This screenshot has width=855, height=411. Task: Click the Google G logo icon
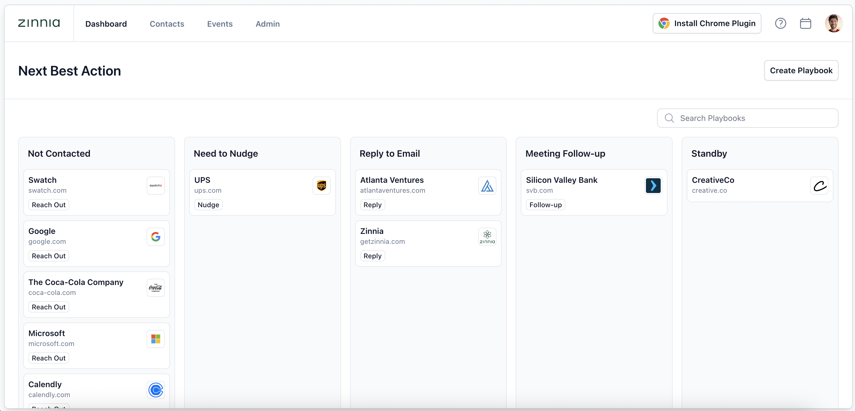coord(156,237)
